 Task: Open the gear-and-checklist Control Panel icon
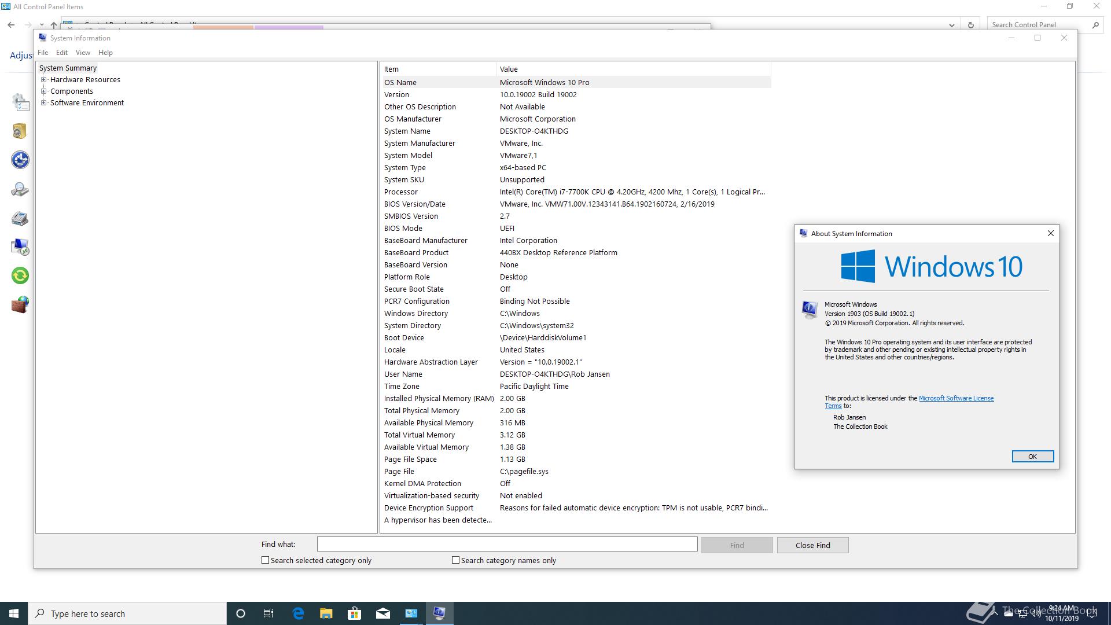(20, 103)
